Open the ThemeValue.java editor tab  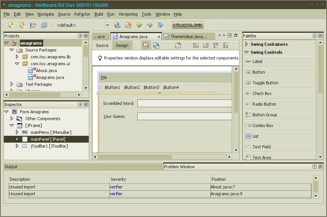189,37
